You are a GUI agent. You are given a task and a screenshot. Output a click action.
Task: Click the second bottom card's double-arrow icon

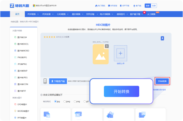(78, 114)
